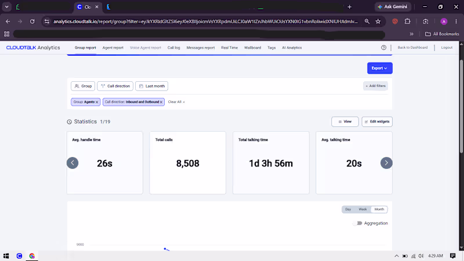This screenshot has width=464, height=261.
Task: Open the red shield extension icon
Action: (x=395, y=21)
